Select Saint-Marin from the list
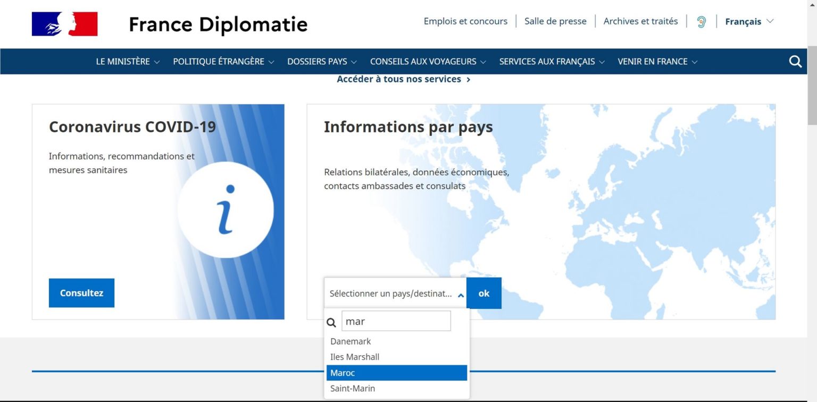Viewport: 817px width, 402px height. pyautogui.click(x=397, y=388)
